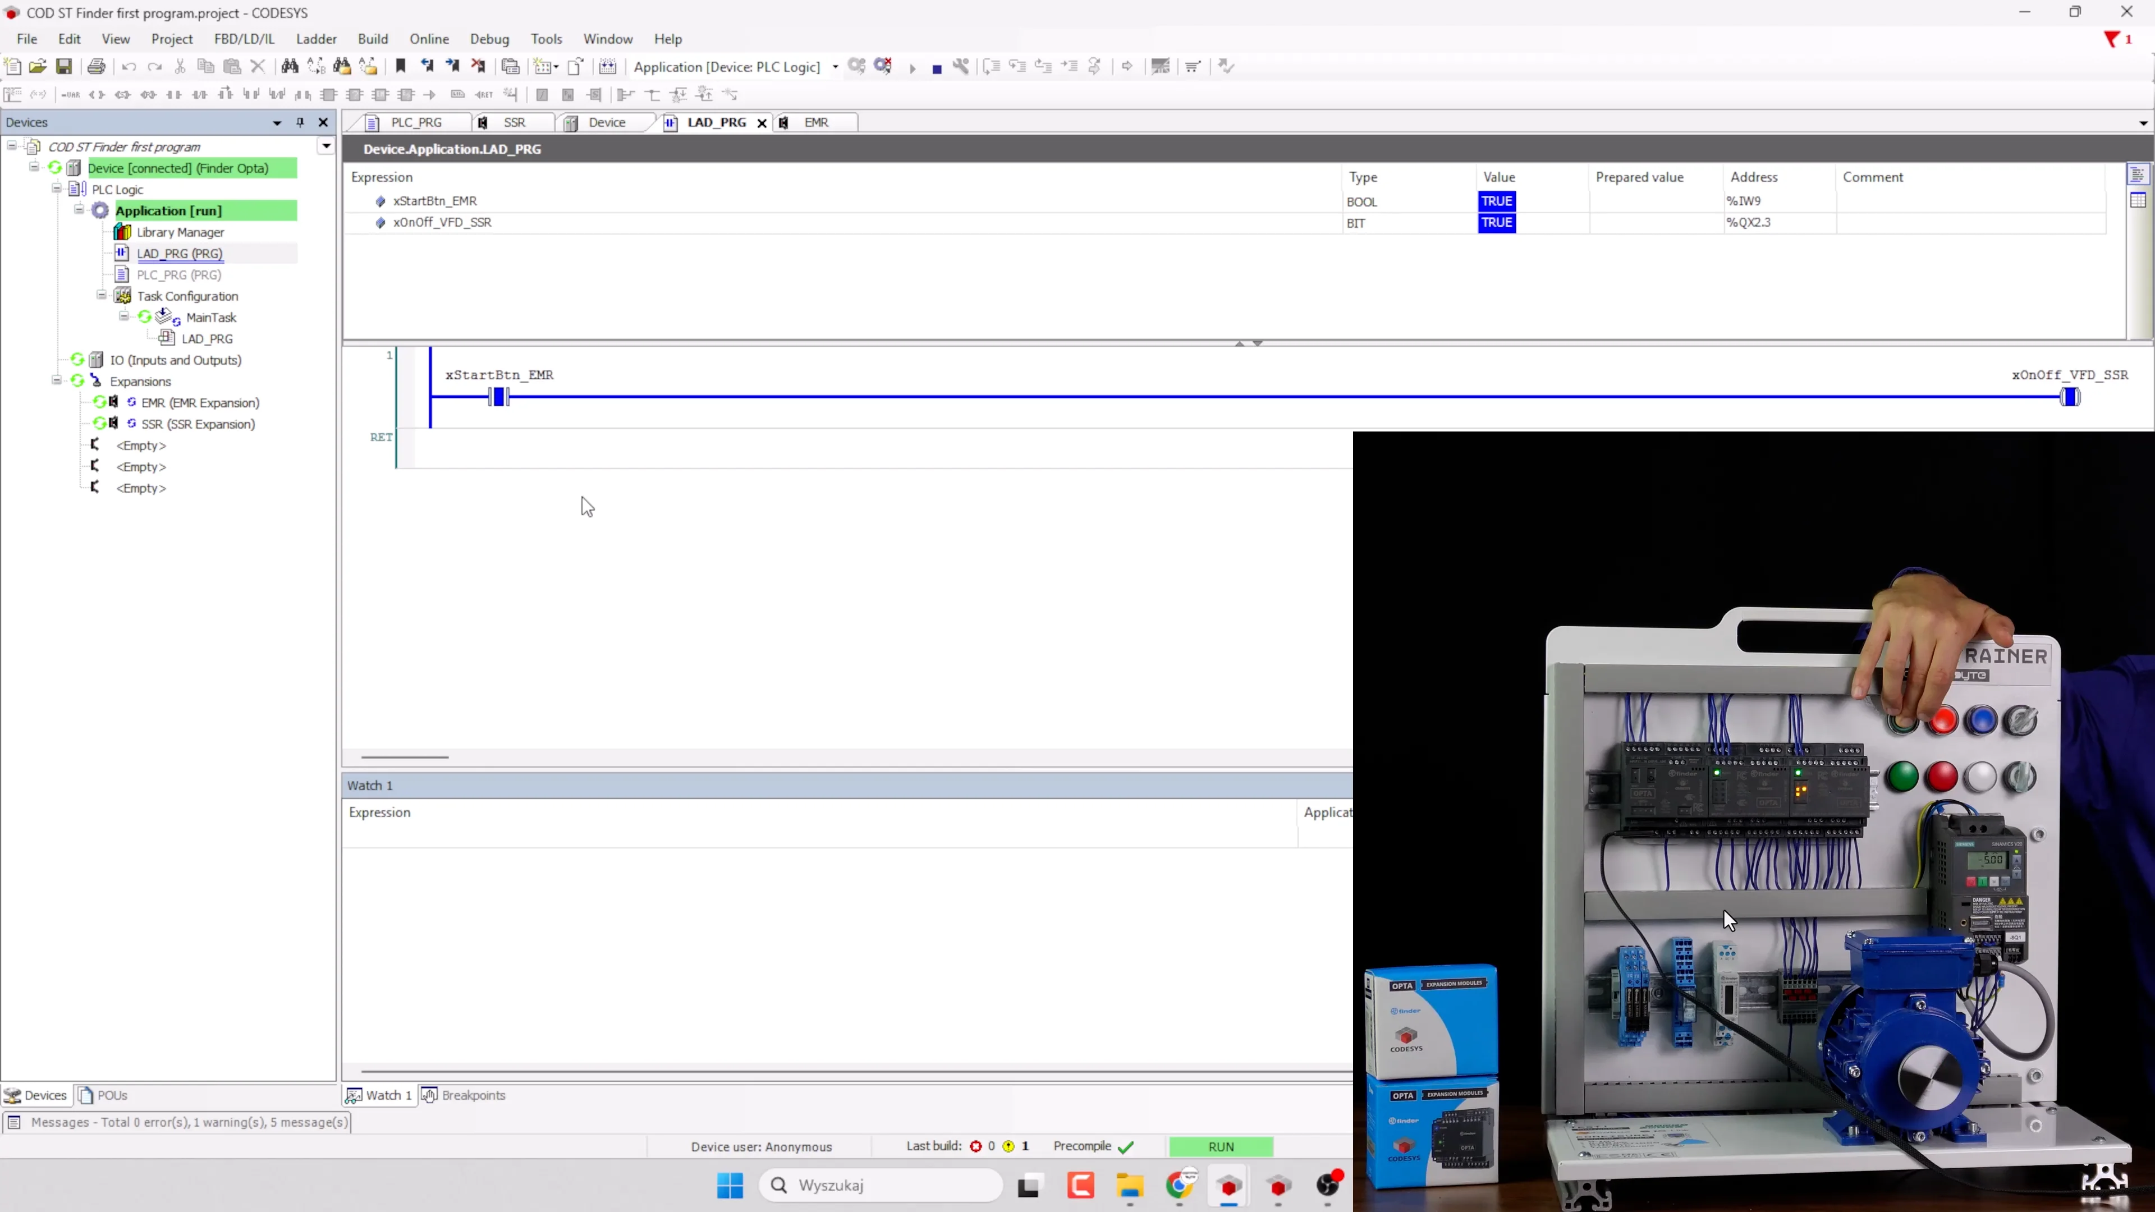Image resolution: width=2155 pixels, height=1212 pixels.
Task: Open the Application device selector dropdown
Action: click(x=835, y=67)
